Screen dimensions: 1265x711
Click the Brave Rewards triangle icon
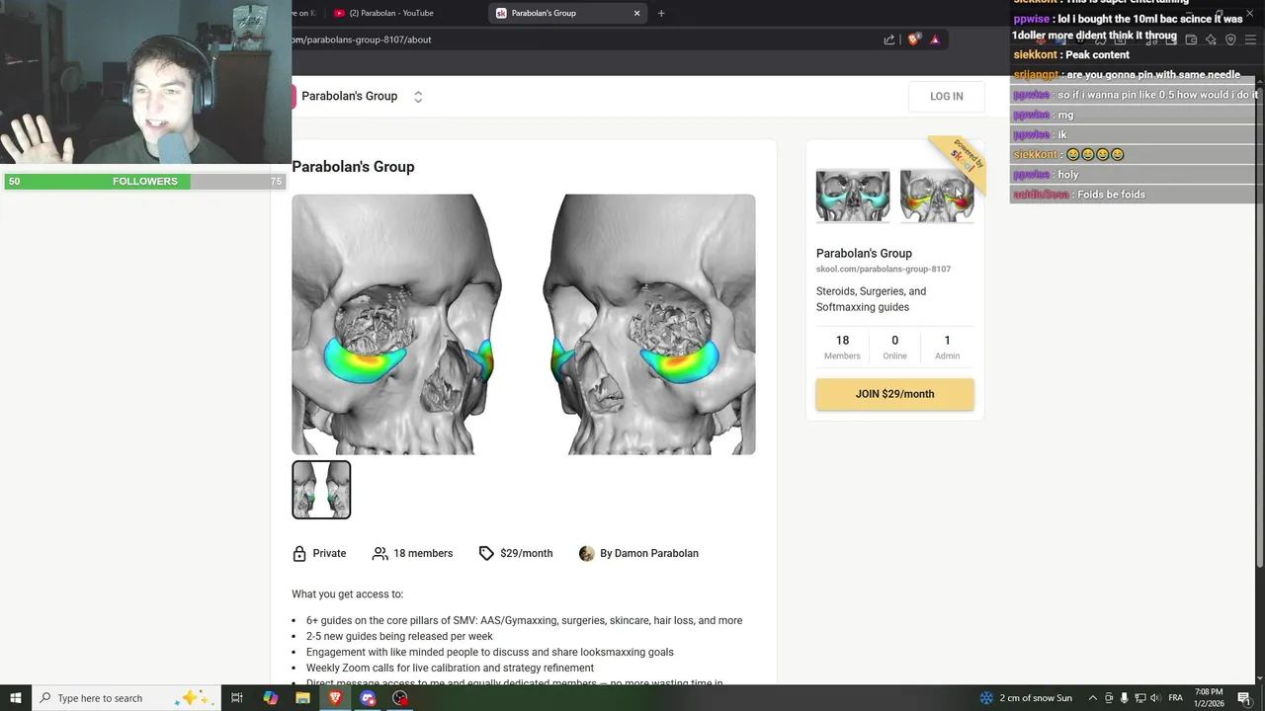pos(935,39)
